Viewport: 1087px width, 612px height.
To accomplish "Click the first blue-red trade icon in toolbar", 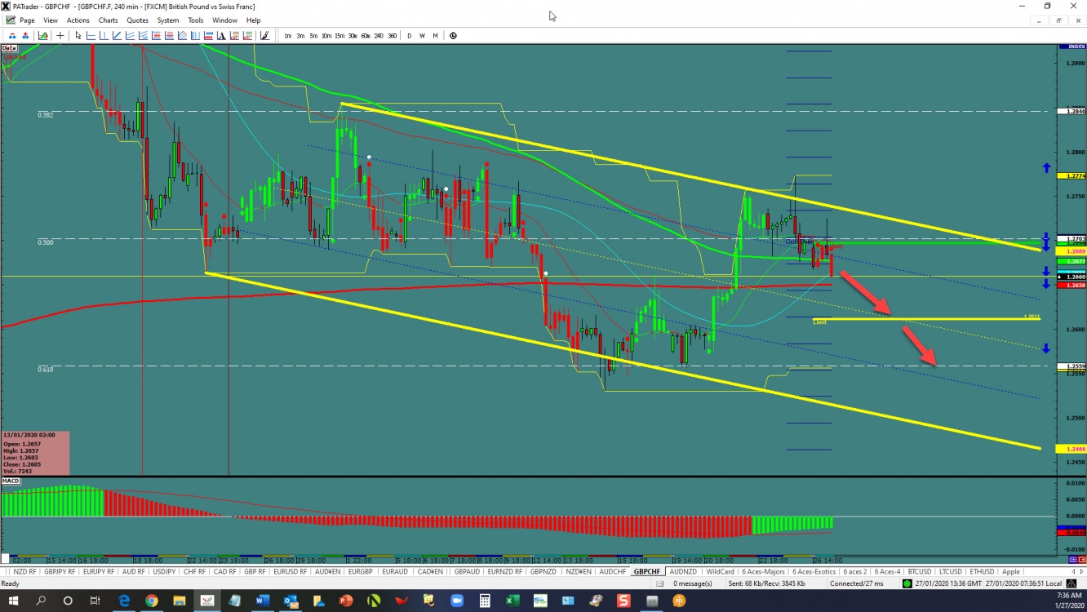I will click(x=12, y=35).
